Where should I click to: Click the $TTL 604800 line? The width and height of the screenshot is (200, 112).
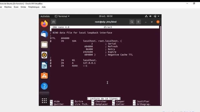coord(60,38)
